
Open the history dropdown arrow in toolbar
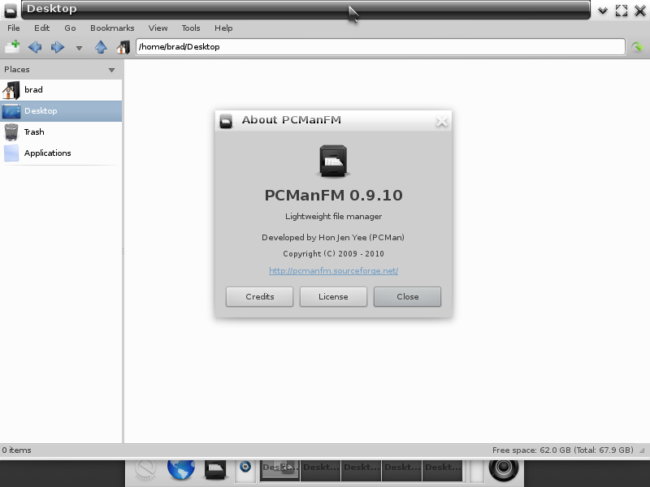click(x=79, y=48)
